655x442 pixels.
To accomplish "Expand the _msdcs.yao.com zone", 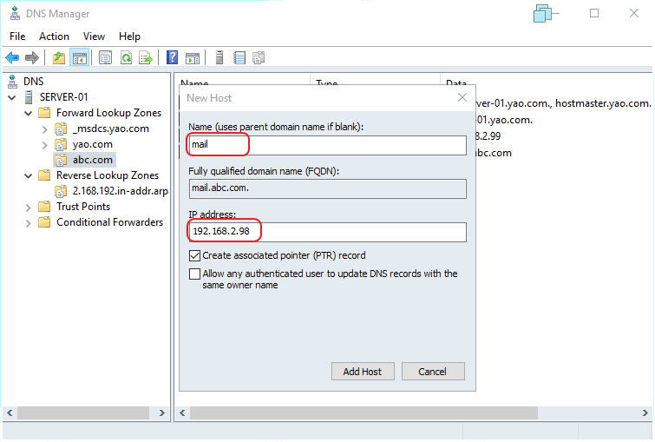I will 45,129.
